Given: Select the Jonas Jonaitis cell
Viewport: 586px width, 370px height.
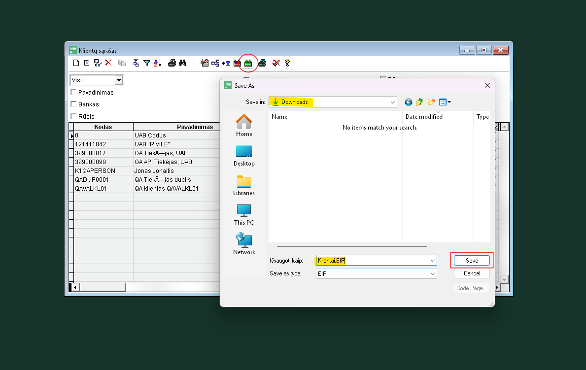Looking at the screenshot, I should [x=176, y=171].
